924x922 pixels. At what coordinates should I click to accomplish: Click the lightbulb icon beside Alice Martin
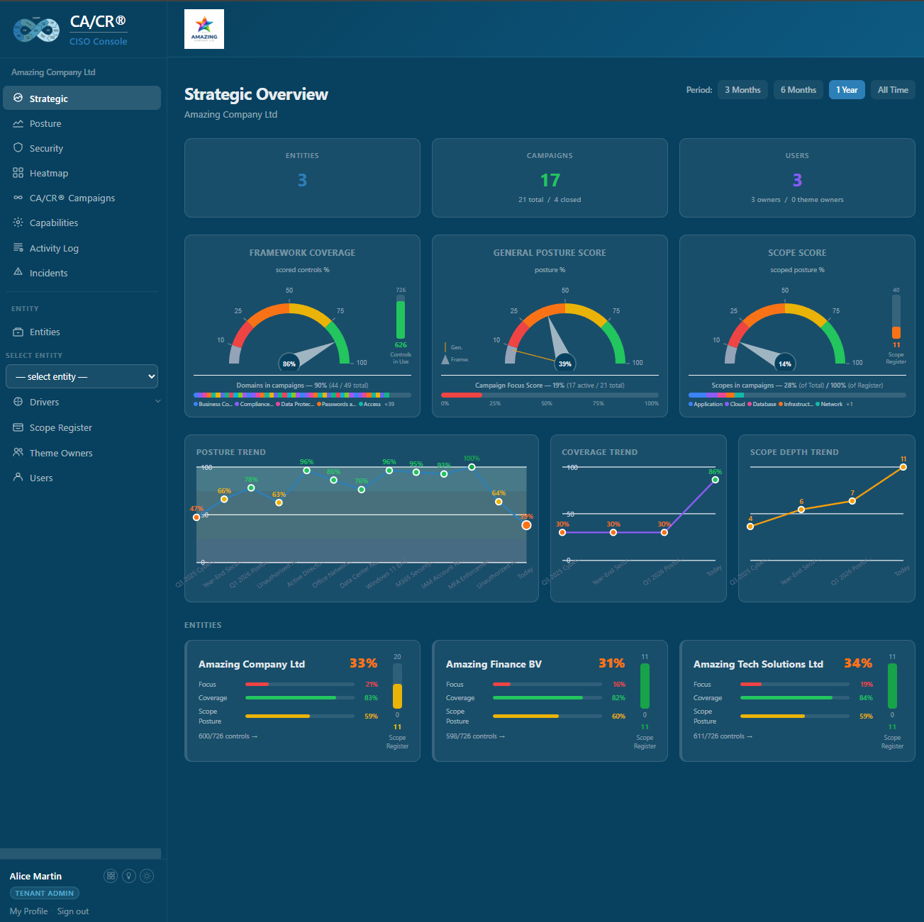pos(129,876)
